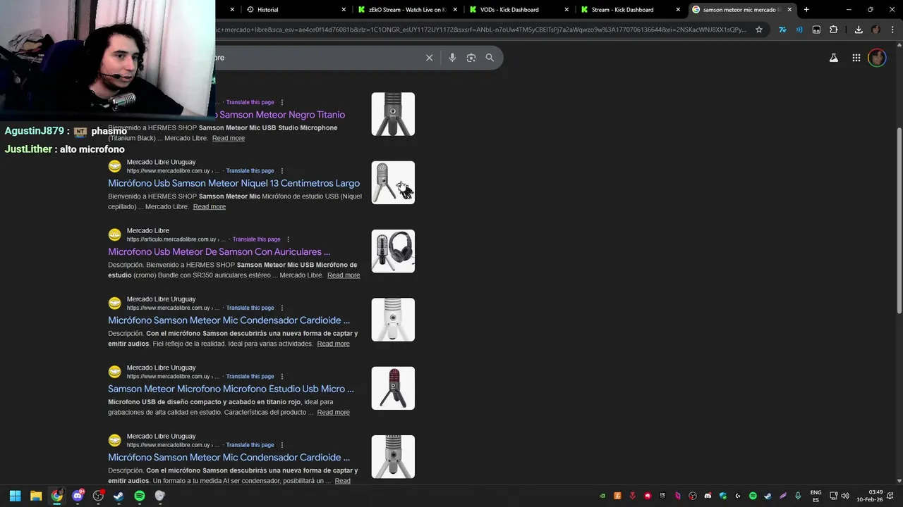Open Micrófono Usb Samson Meteor Níquel result

(x=234, y=183)
